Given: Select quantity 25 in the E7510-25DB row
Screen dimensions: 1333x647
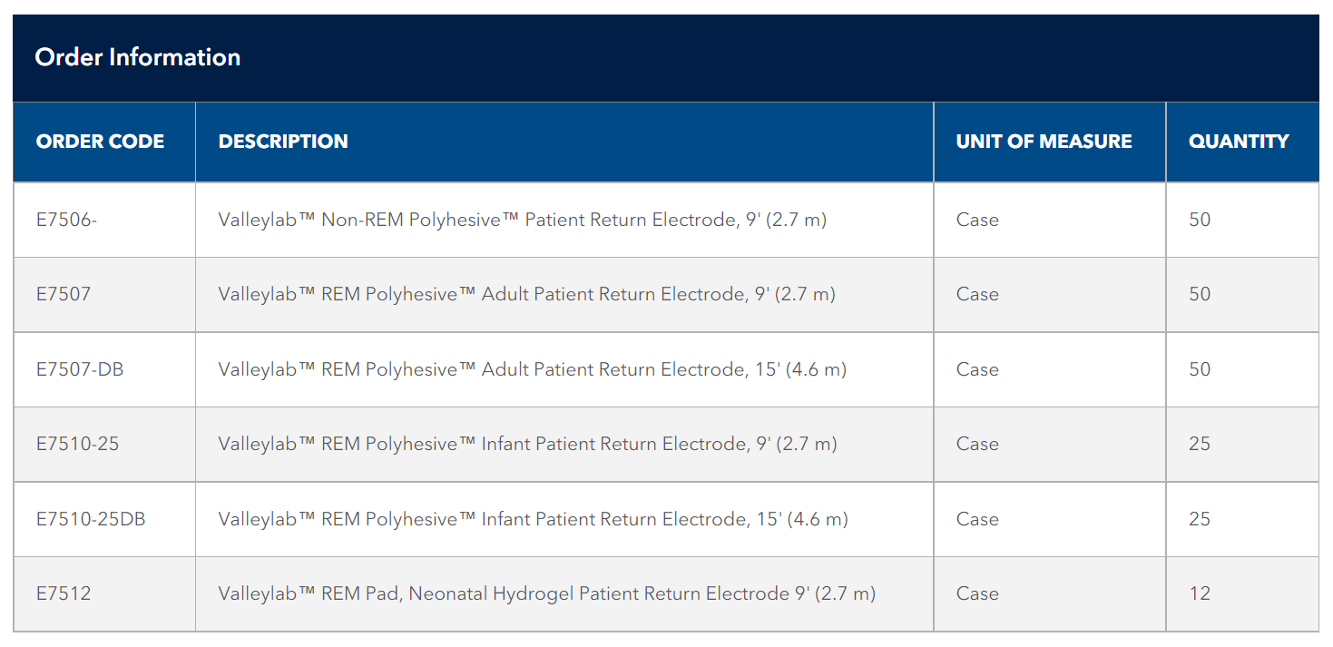Looking at the screenshot, I should (1200, 519).
